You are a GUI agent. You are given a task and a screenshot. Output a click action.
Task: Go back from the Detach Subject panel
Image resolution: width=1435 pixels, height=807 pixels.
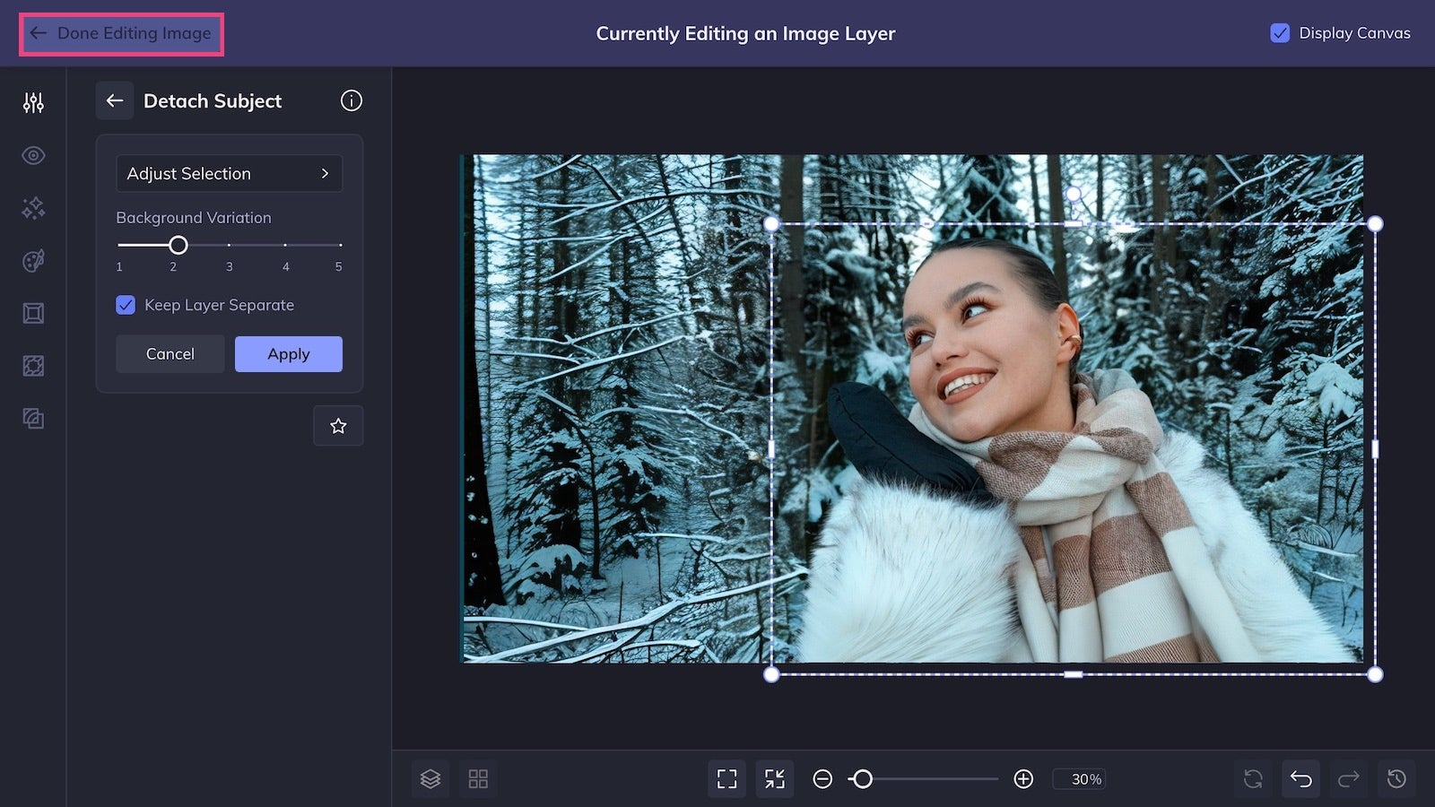115,100
